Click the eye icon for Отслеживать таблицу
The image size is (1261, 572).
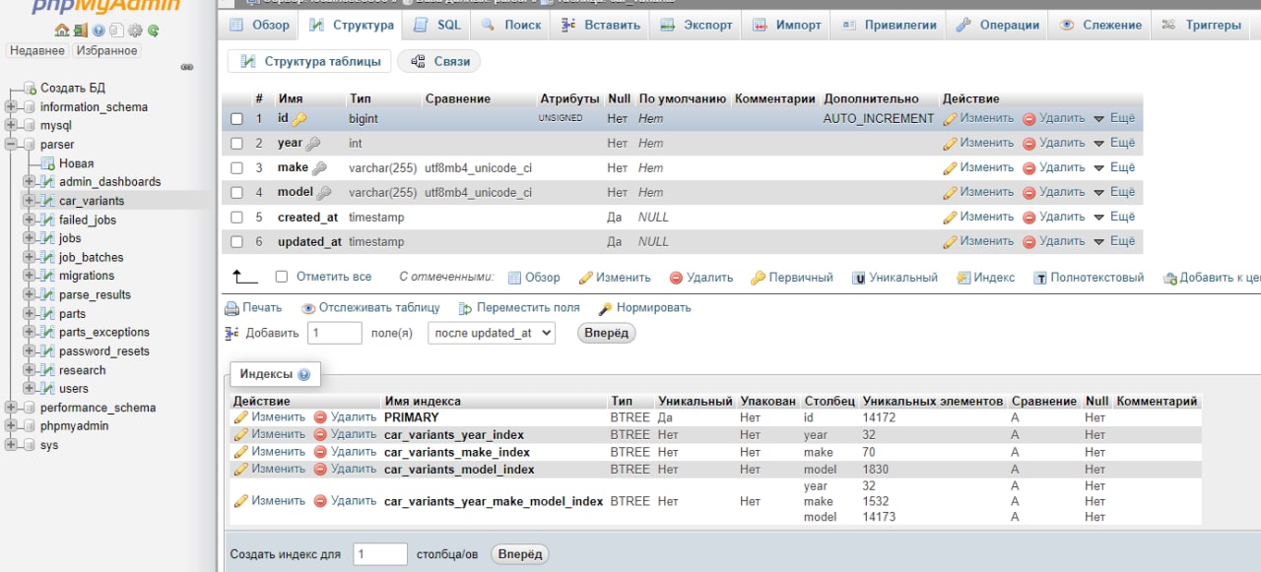tap(308, 308)
